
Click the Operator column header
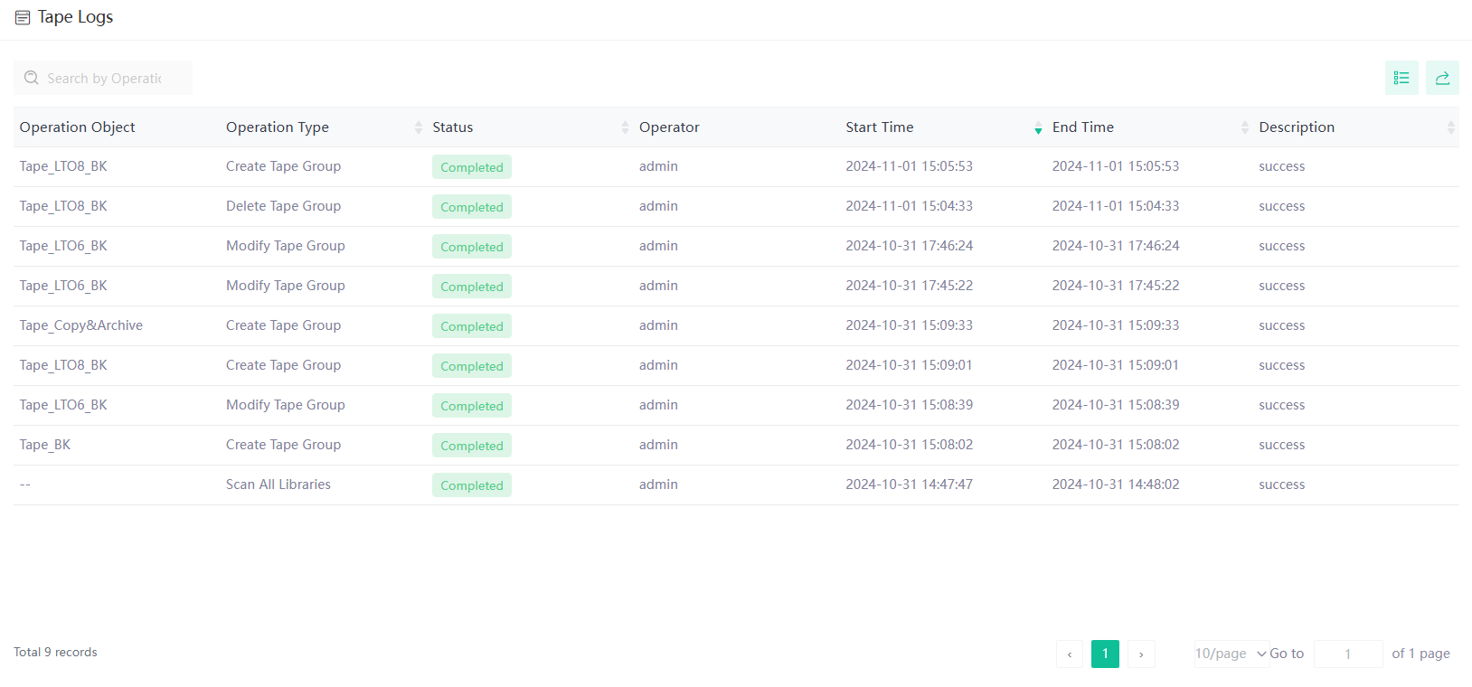[669, 127]
